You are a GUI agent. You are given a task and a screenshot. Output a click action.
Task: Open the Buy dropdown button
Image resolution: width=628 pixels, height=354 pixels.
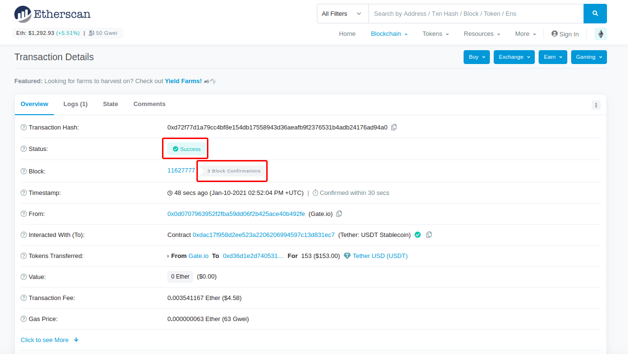[x=476, y=57]
